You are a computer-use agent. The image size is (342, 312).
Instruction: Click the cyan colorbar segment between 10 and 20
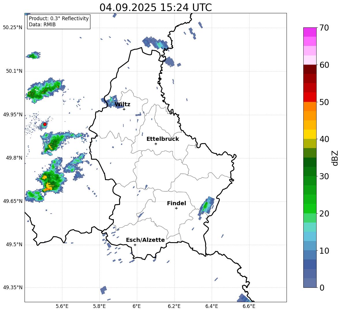(x=310, y=227)
